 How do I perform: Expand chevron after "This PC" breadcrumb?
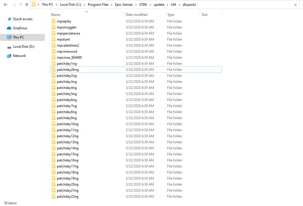point(56,5)
